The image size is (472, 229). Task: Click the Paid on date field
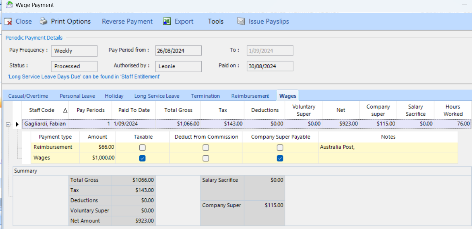click(x=270, y=66)
